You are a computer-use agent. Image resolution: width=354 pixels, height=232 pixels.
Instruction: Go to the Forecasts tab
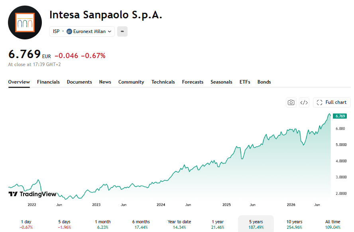coord(193,82)
